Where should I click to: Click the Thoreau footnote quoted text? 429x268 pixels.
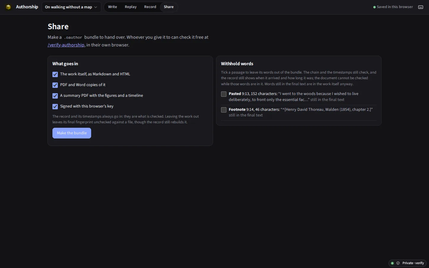[x=327, y=110]
